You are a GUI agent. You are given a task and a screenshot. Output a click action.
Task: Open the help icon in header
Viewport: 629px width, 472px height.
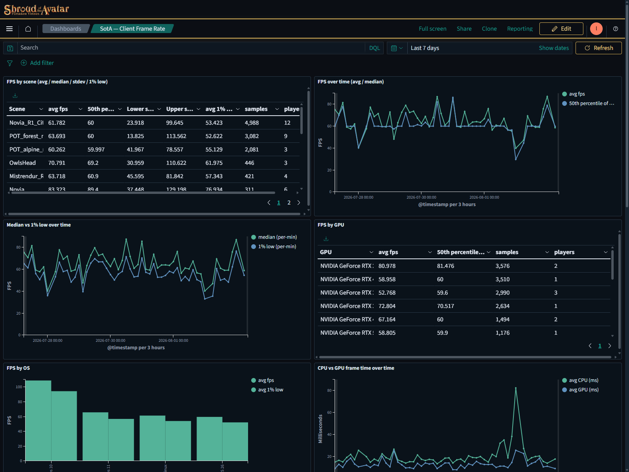(616, 29)
